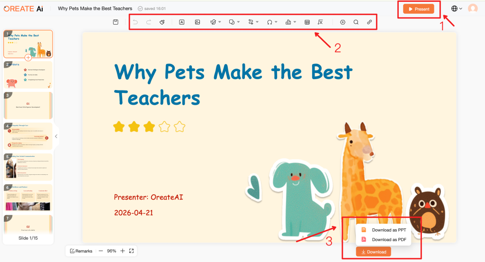Open slide 4 thumbnail
Viewport: 485px width, 262px height.
pos(28,136)
